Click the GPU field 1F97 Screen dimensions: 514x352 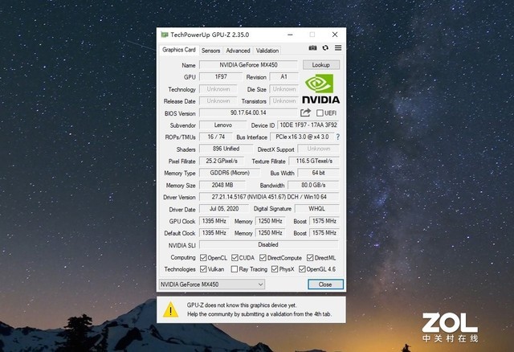221,77
